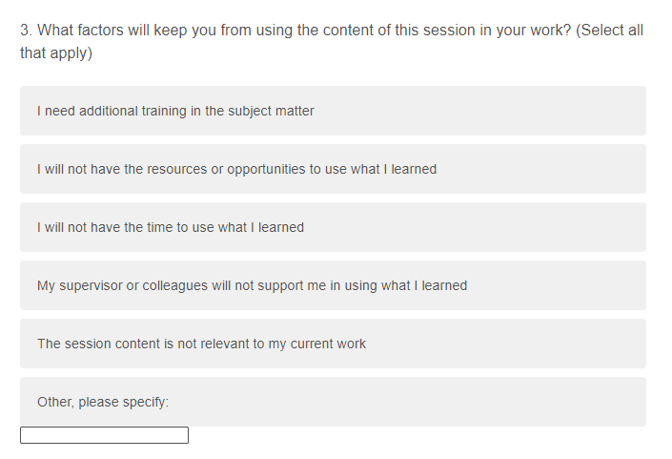Viewport: 672px width, 459px height.
Task: Select the option mentioning 'colleagues'
Action: (333, 285)
